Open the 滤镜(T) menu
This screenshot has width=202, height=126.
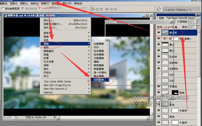coord(45,3)
